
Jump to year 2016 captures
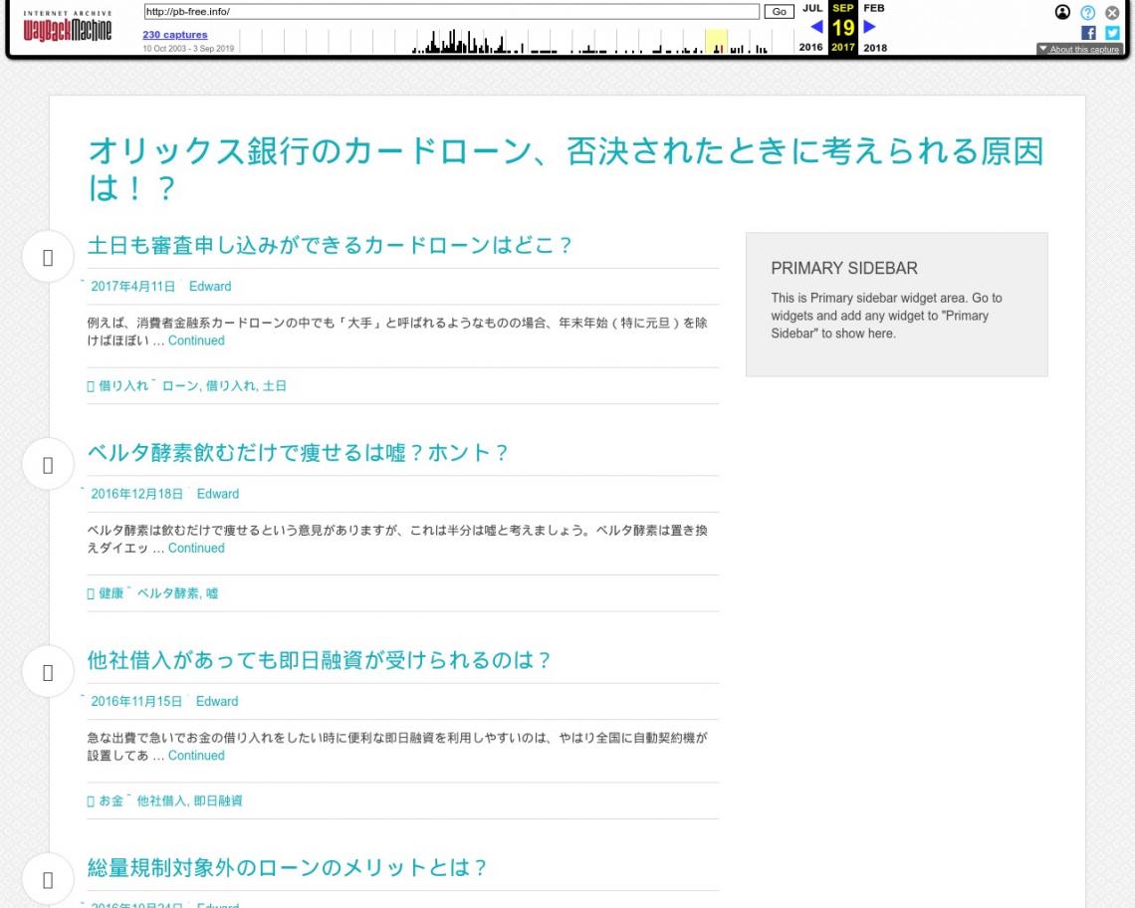pyautogui.click(x=810, y=47)
